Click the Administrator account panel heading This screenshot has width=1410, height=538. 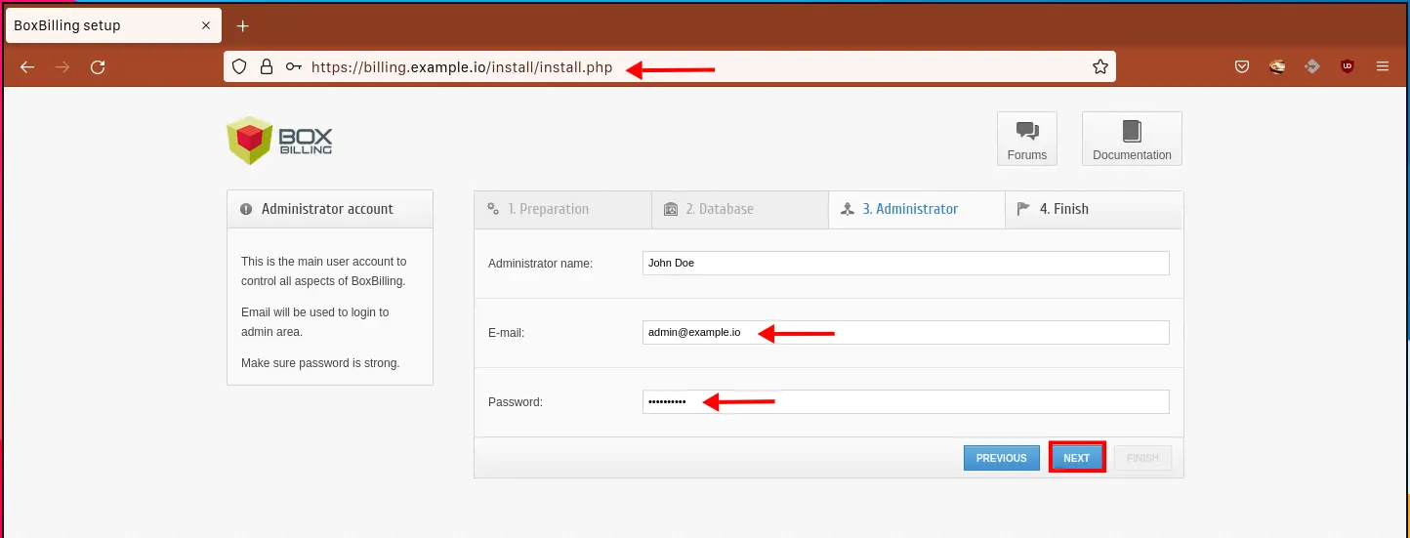(330, 209)
